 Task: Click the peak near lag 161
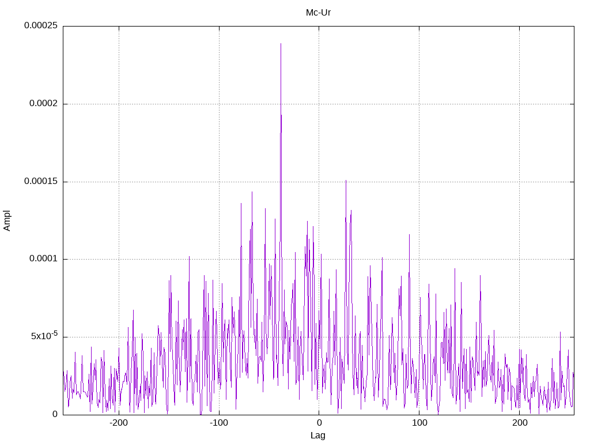[480, 276]
